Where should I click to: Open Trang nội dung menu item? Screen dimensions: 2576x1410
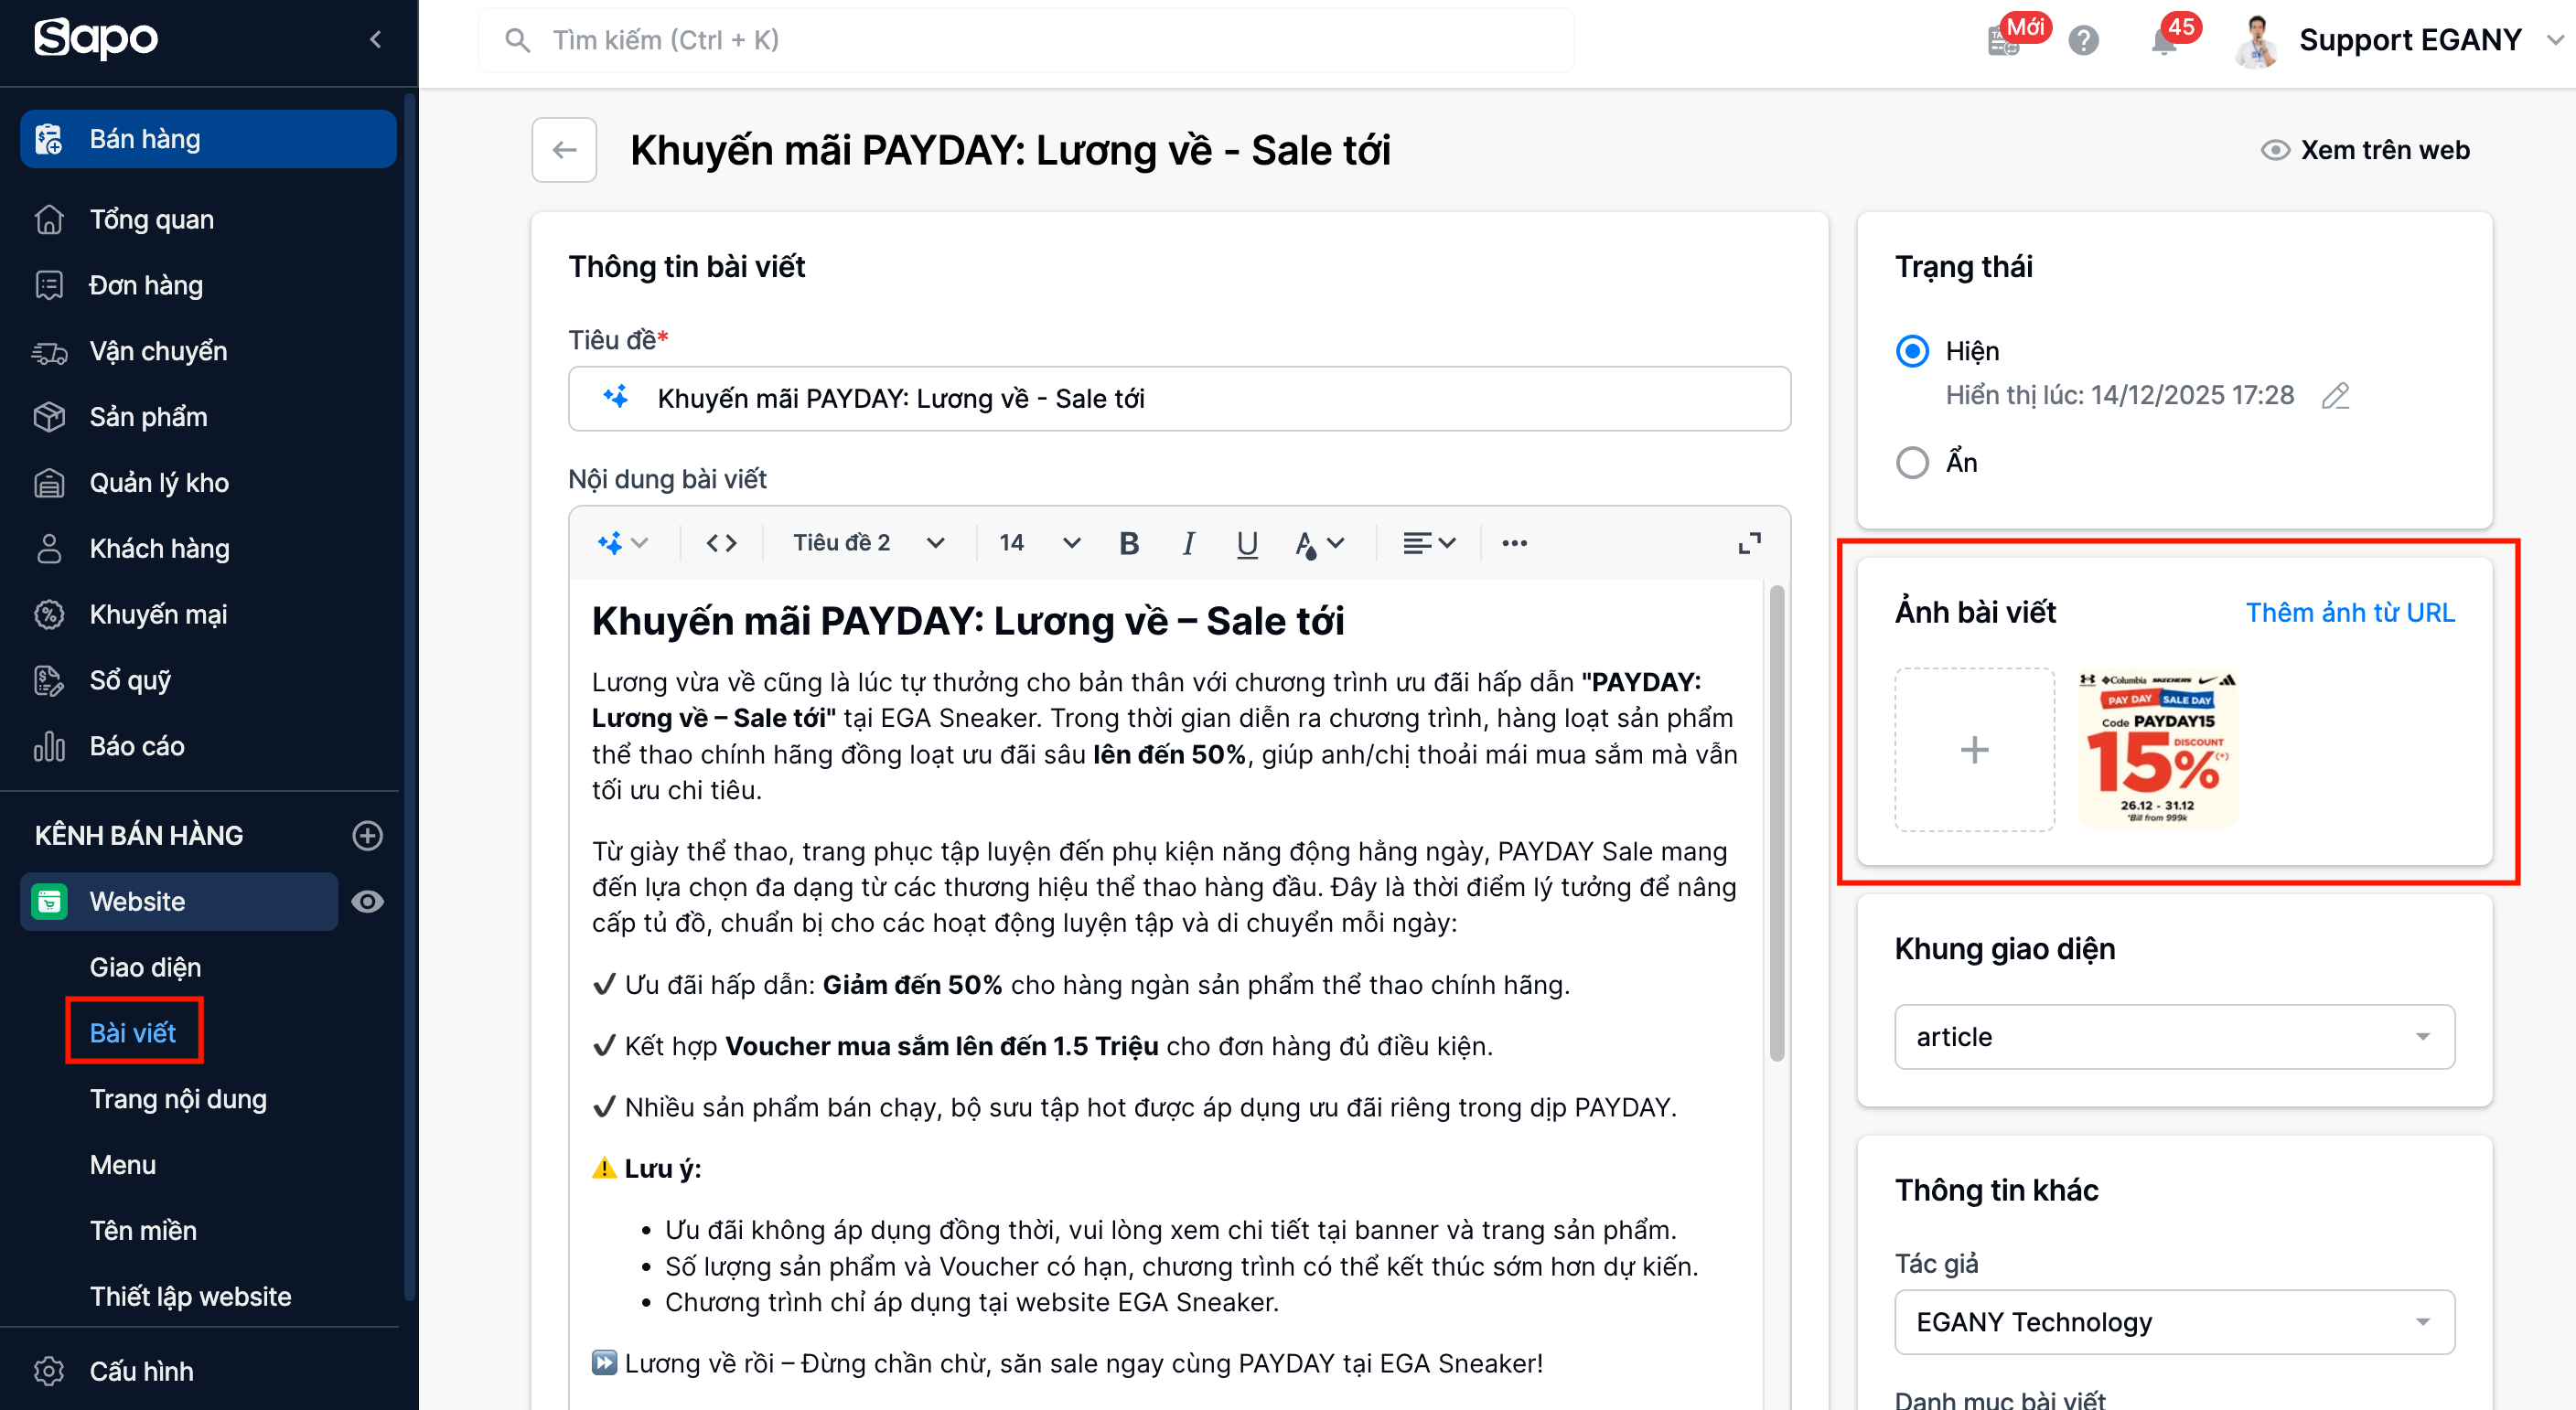(178, 1098)
